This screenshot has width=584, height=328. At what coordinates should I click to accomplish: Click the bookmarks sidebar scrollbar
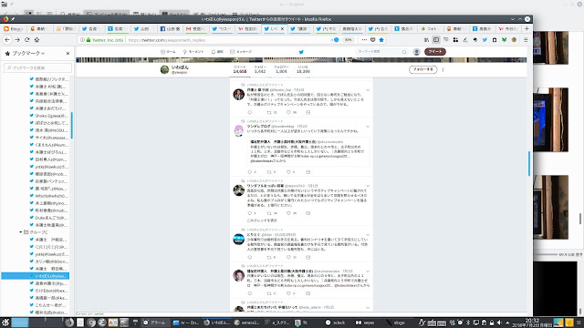[x=71, y=126]
